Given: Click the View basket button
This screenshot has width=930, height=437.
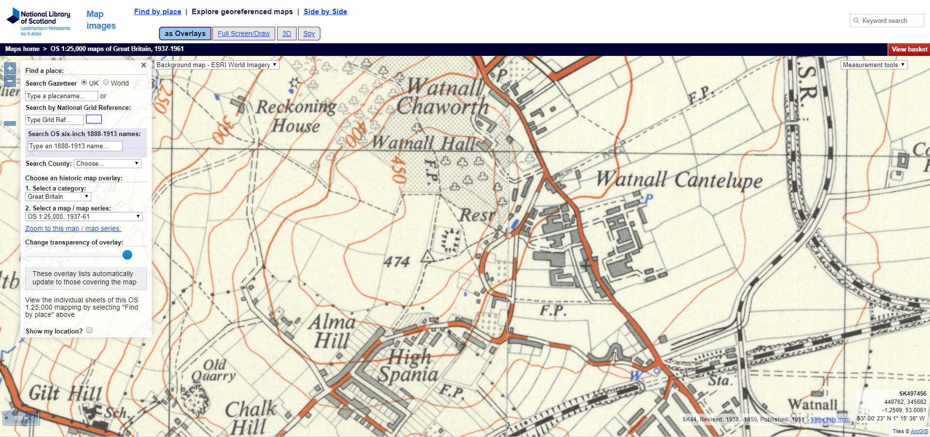Looking at the screenshot, I should tap(909, 49).
